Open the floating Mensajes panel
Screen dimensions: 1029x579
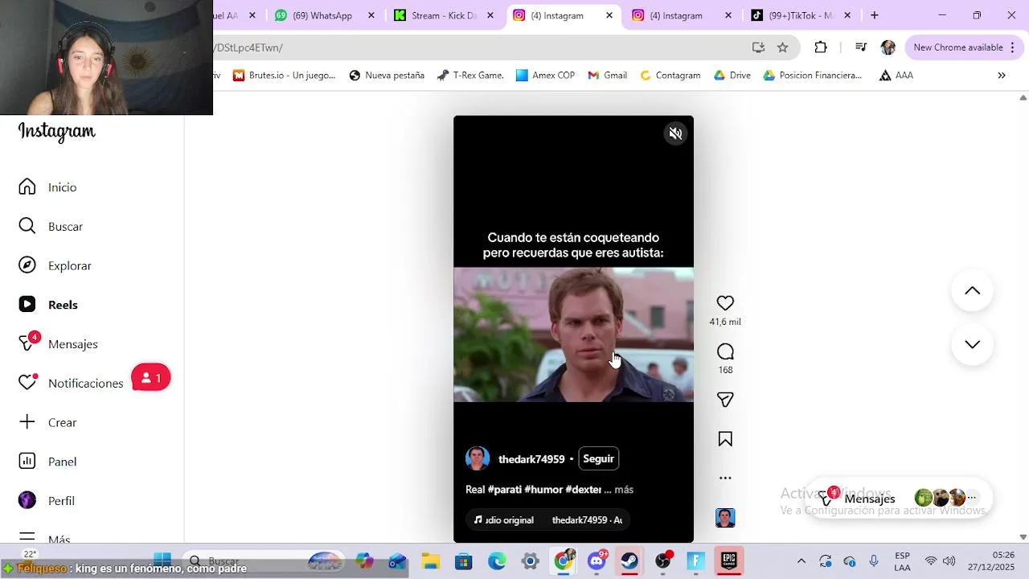(897, 499)
